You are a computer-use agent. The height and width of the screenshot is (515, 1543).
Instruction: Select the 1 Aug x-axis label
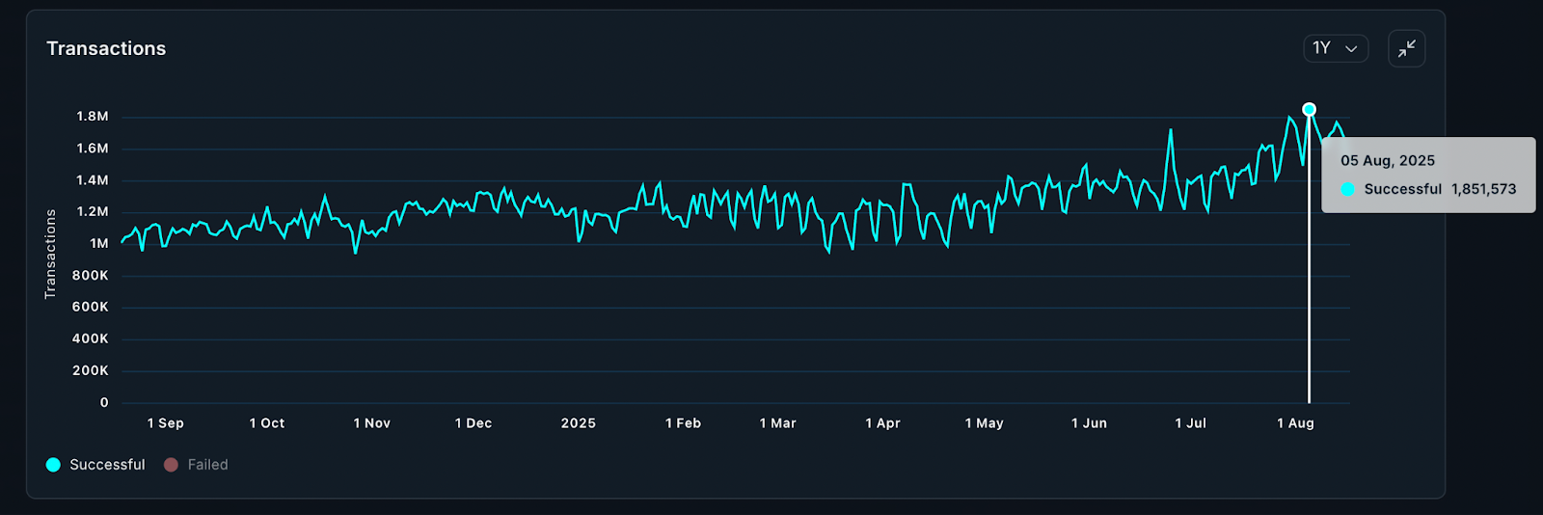point(1295,423)
